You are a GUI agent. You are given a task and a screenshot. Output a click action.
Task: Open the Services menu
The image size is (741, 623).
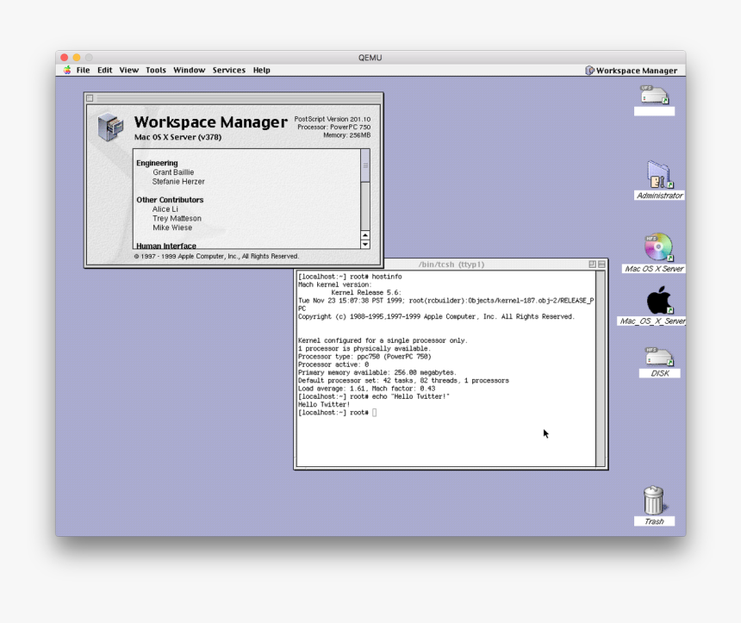(228, 70)
